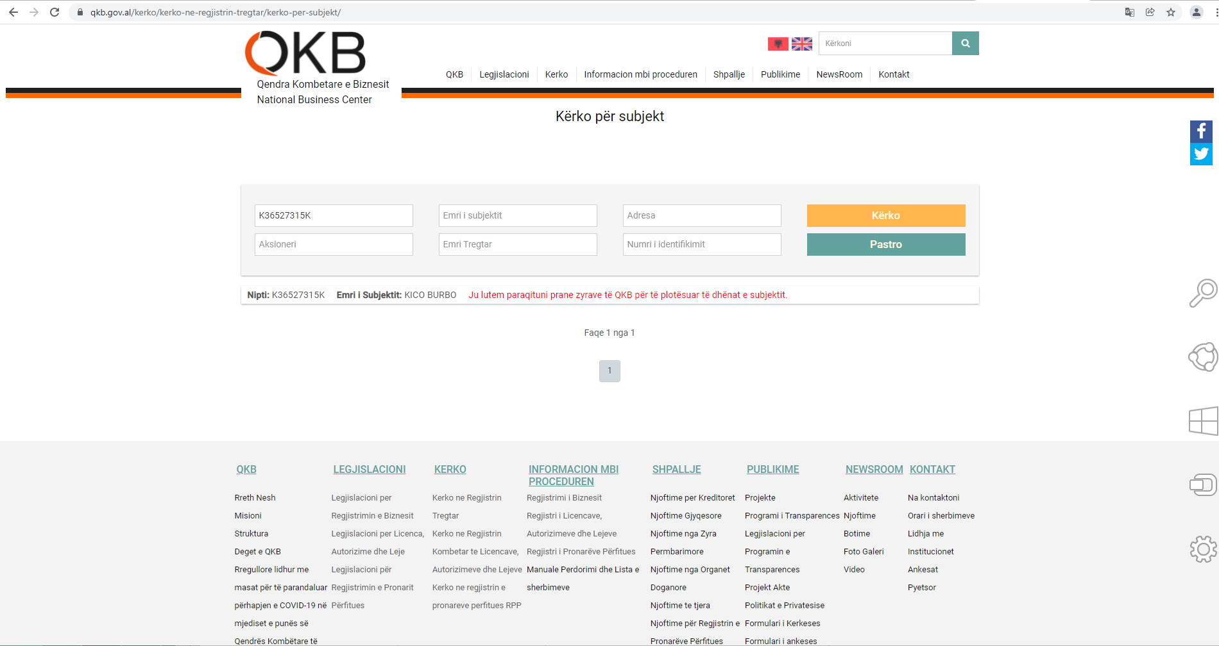The image size is (1219, 646).
Task: Open the Legjislacioni menu
Action: [504, 74]
